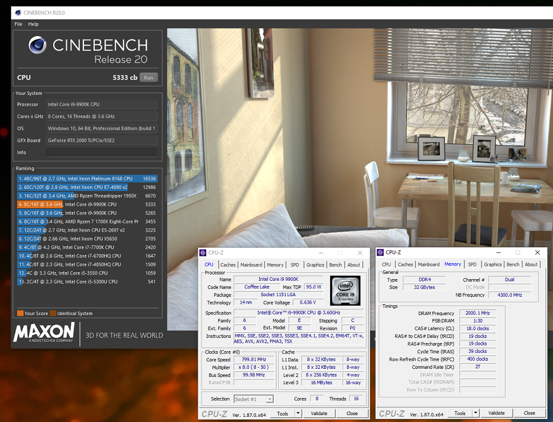Click the Core Speed value 799.81 MHz
This screenshot has width=553, height=422.
tap(254, 360)
